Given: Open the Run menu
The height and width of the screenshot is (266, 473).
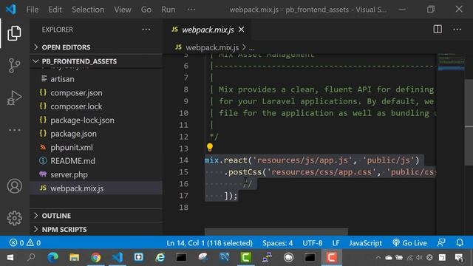Looking at the screenshot, I should [x=168, y=10].
